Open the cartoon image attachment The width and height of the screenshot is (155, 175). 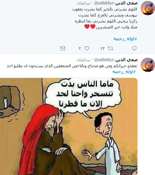pyautogui.click(x=69, y=126)
